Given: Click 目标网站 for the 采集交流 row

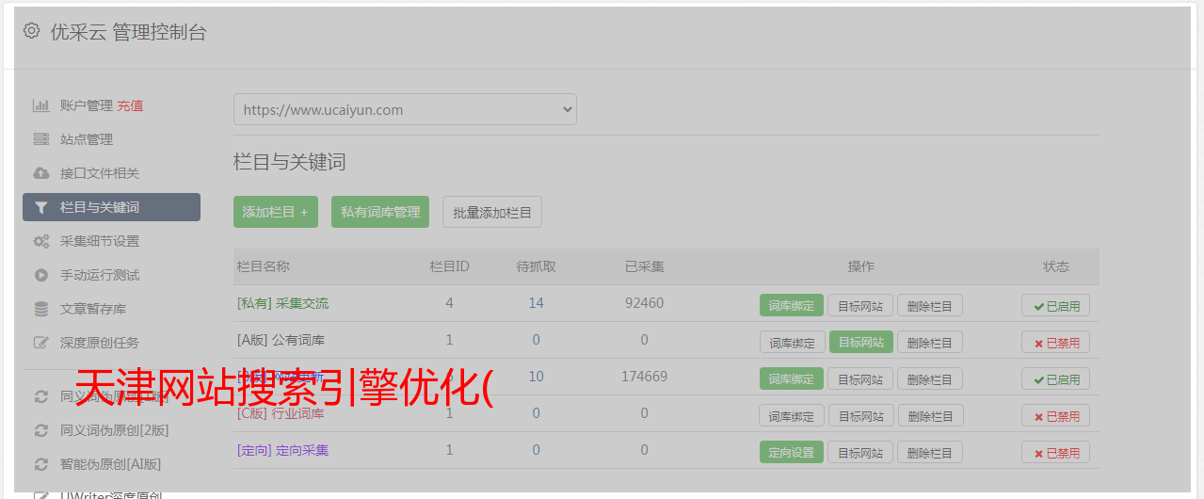Looking at the screenshot, I should pyautogui.click(x=860, y=305).
